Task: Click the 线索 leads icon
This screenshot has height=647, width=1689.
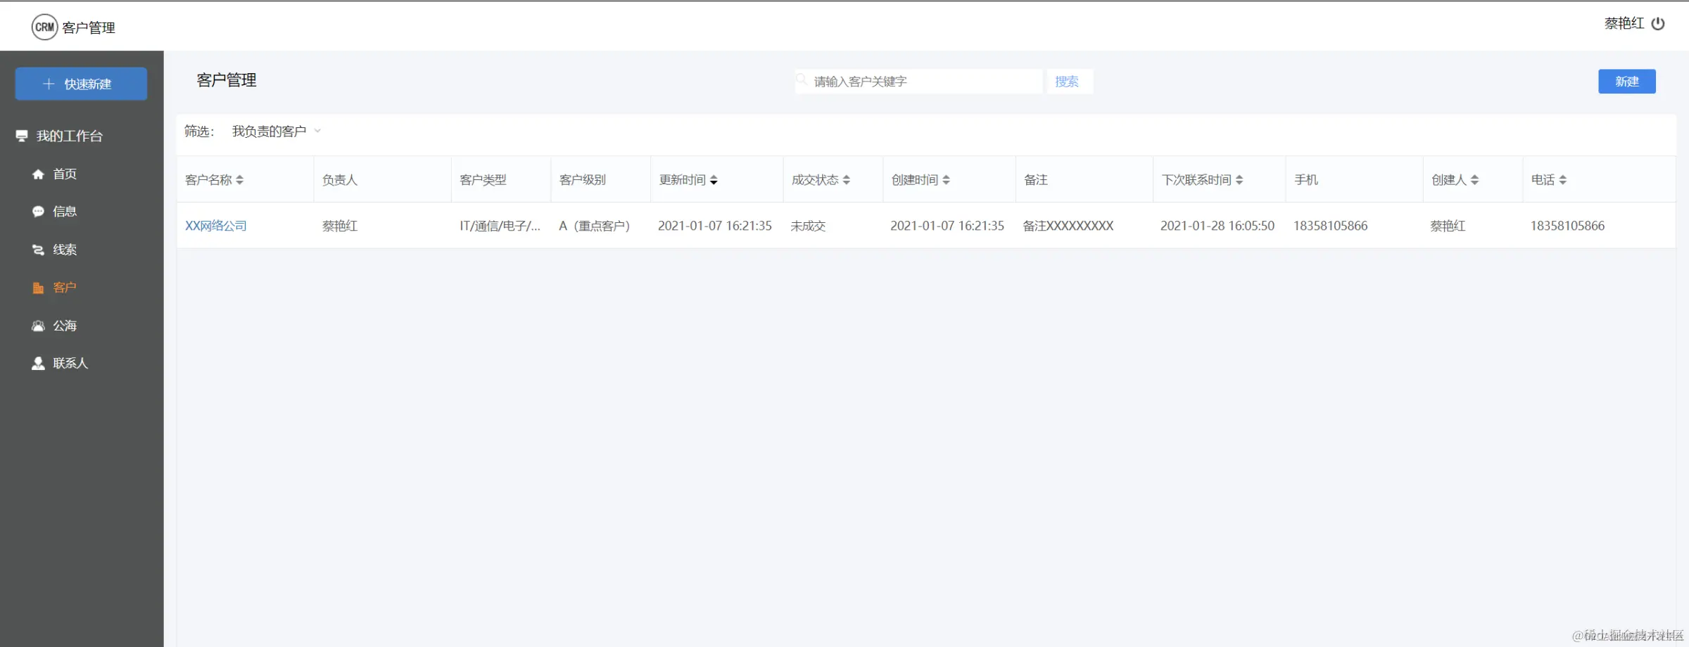Action: (x=38, y=250)
